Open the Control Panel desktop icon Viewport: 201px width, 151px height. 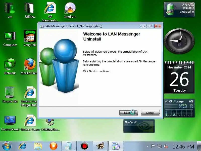point(10,123)
